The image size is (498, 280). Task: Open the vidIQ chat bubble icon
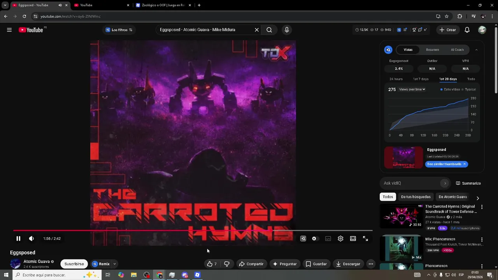point(420,30)
